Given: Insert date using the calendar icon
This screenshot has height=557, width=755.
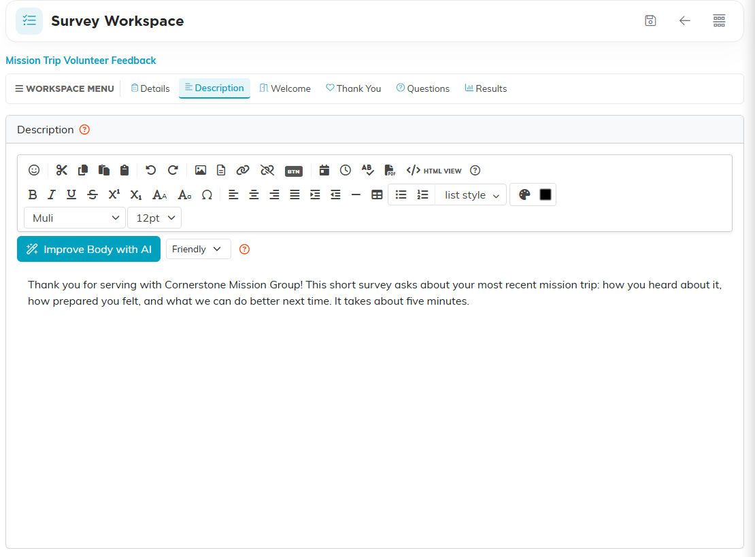Looking at the screenshot, I should pyautogui.click(x=324, y=170).
